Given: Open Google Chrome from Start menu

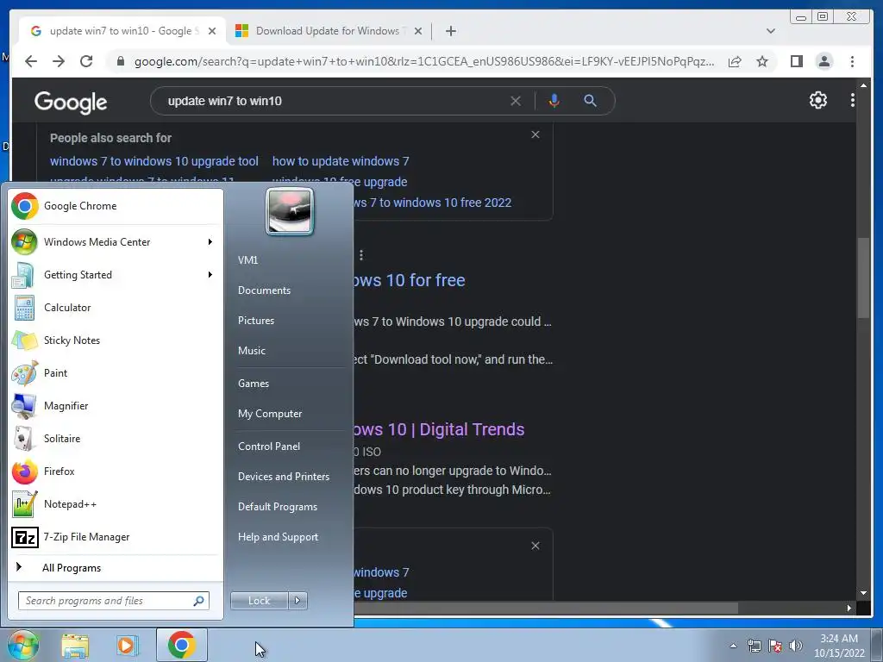Looking at the screenshot, I should click(x=116, y=206).
